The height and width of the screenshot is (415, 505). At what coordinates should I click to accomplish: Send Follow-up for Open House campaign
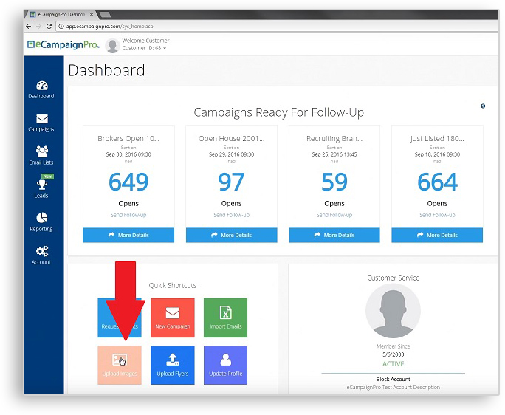232,215
